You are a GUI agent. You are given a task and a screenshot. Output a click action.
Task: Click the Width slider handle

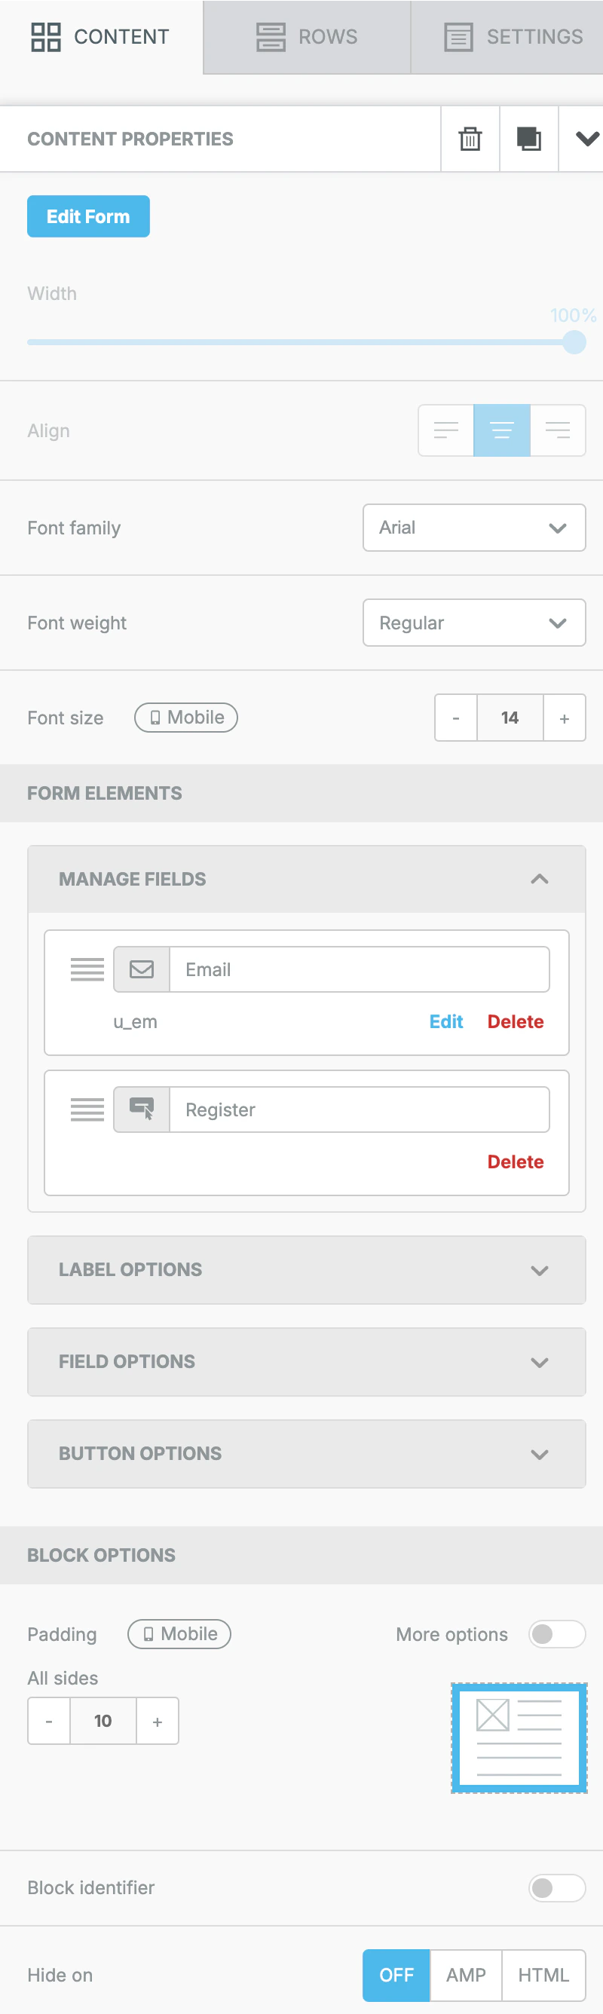pos(574,341)
